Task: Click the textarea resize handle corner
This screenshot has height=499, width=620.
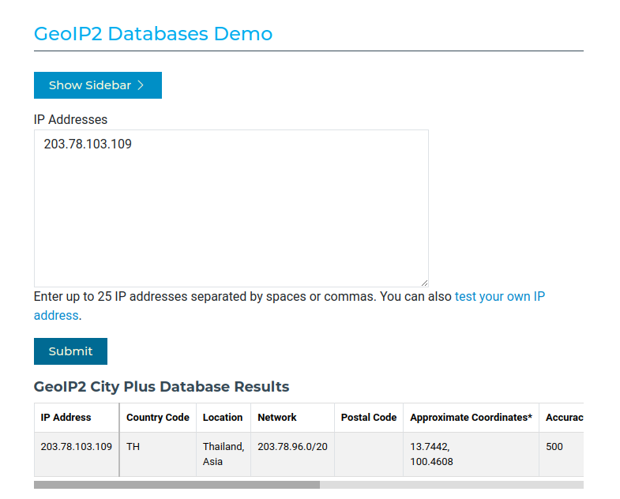Action: pyautogui.click(x=424, y=283)
